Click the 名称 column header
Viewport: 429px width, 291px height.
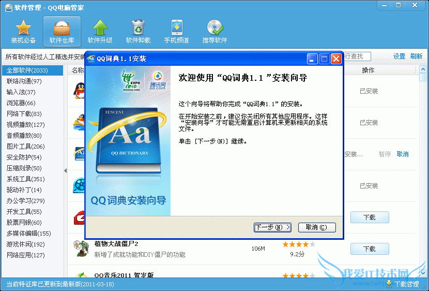[x=78, y=70]
